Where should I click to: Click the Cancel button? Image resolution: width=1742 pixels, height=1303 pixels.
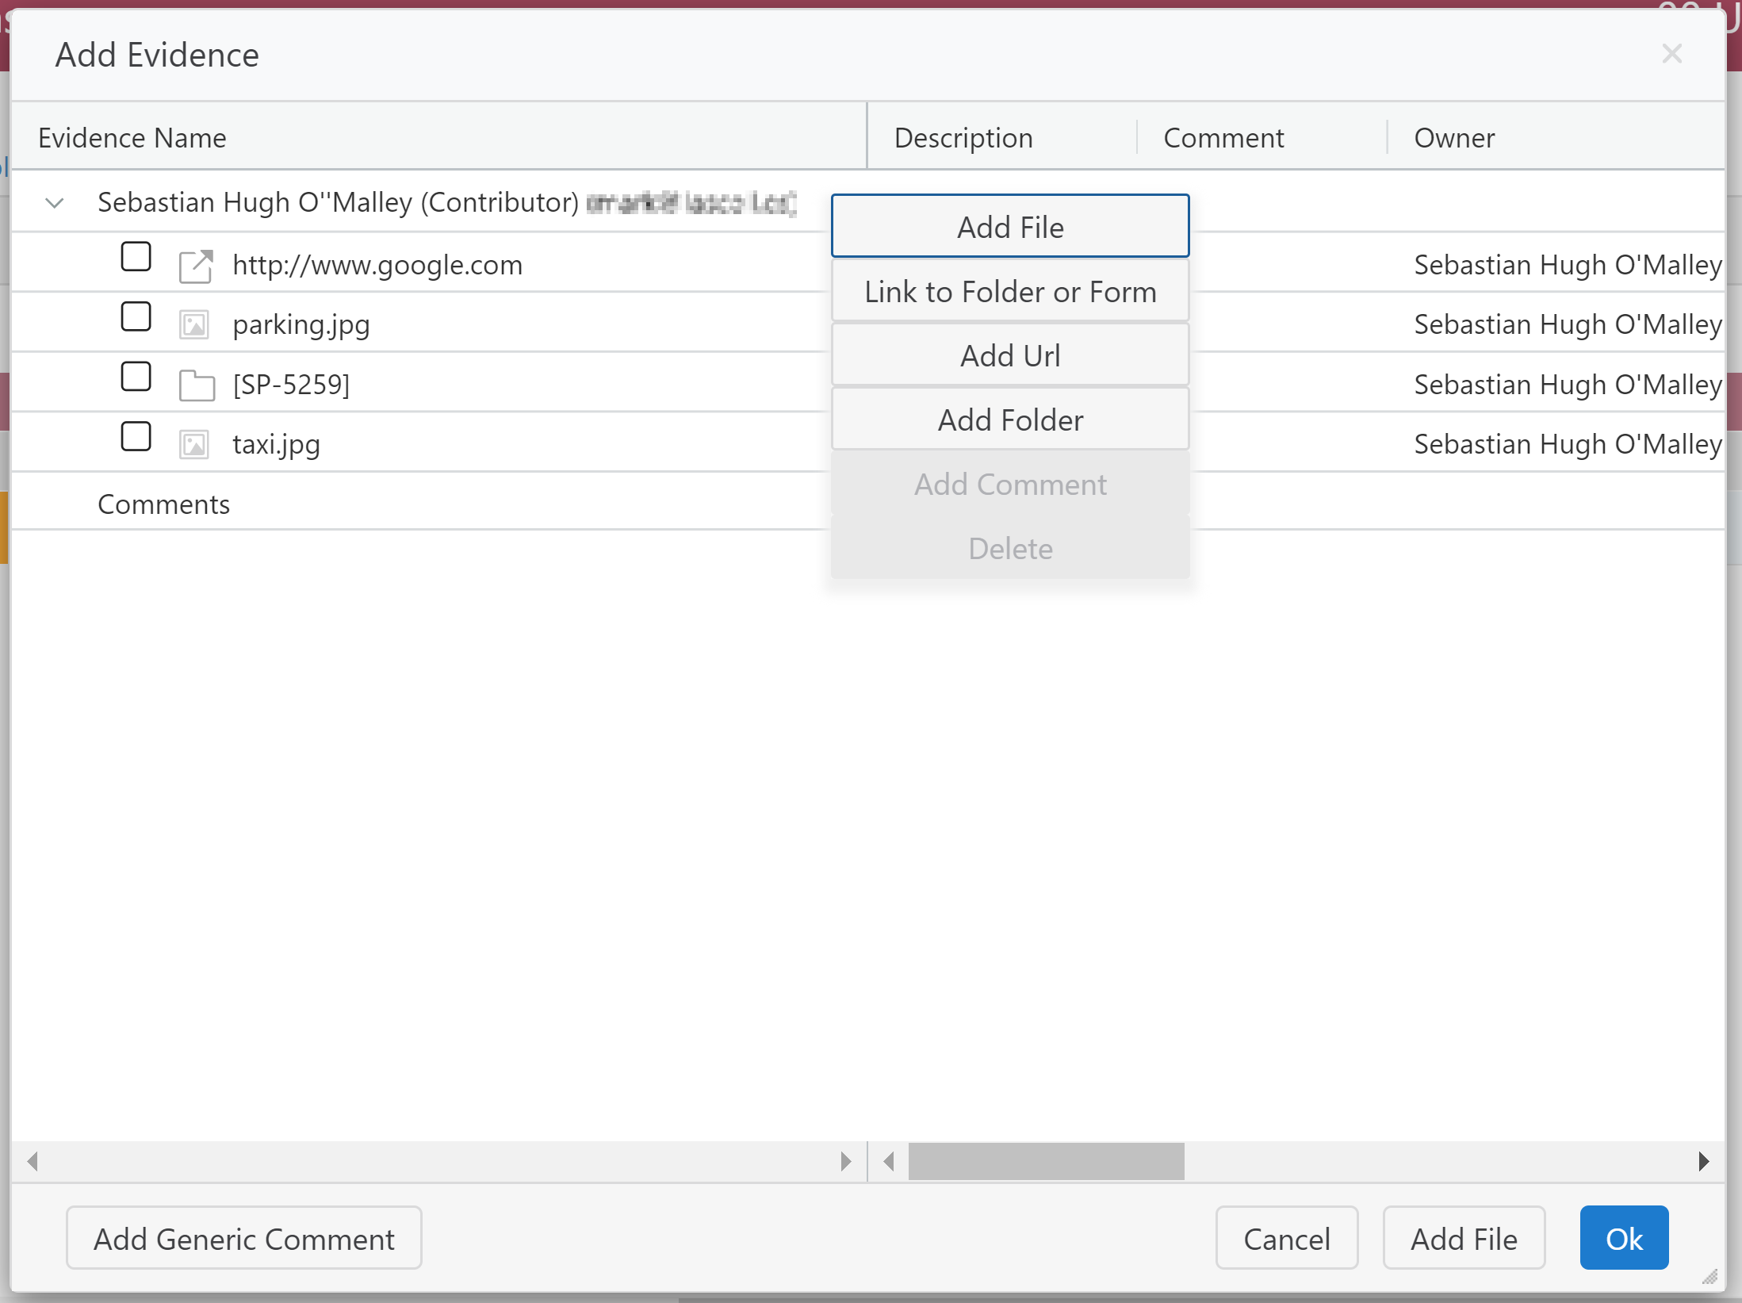pyautogui.click(x=1286, y=1239)
